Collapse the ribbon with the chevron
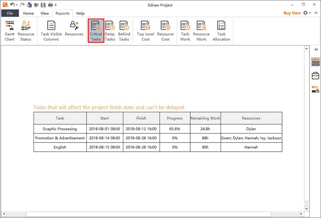 (316, 13)
